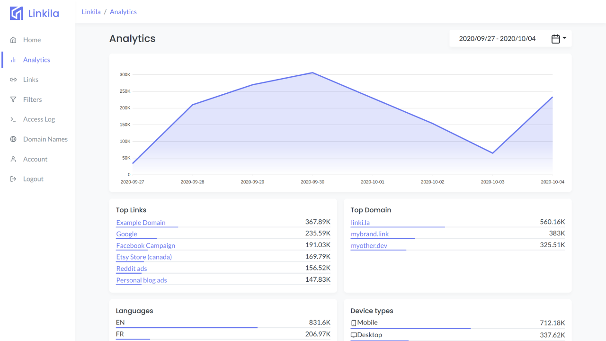Click the Linkila logo icon

pos(17,13)
